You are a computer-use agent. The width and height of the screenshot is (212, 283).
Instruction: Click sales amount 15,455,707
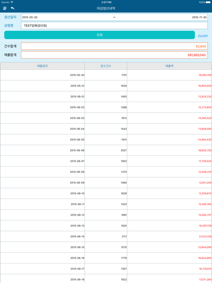click(205, 215)
